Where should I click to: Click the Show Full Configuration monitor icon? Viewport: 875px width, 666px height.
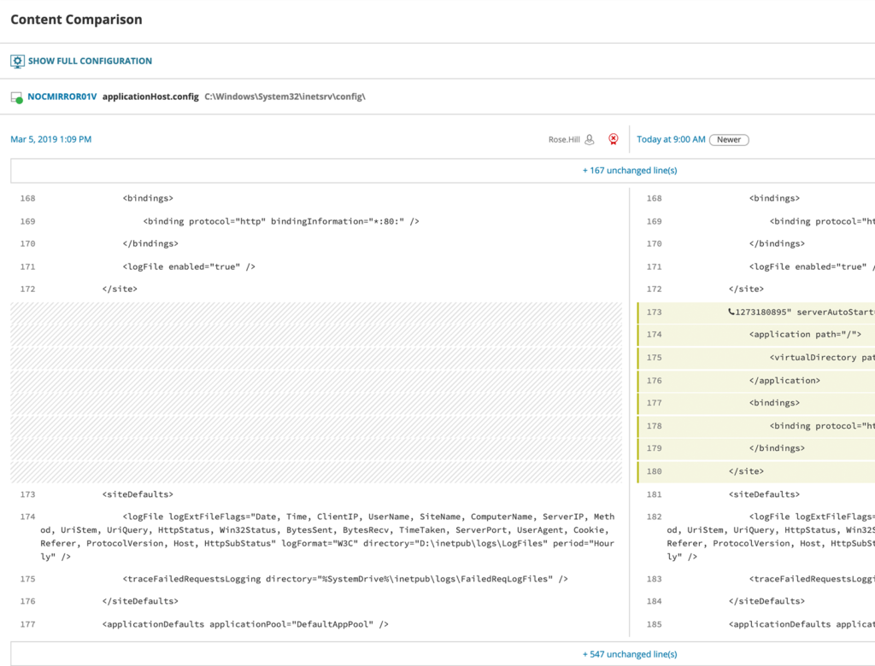17,61
